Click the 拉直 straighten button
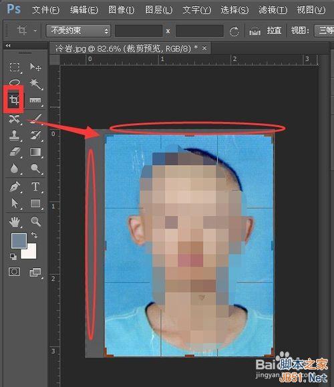Image resolution: width=334 pixels, height=387 pixels. (x=274, y=31)
